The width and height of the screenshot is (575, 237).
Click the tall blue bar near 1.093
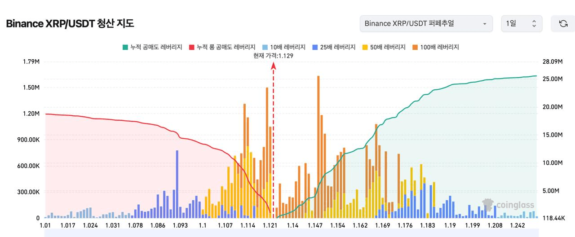click(177, 184)
